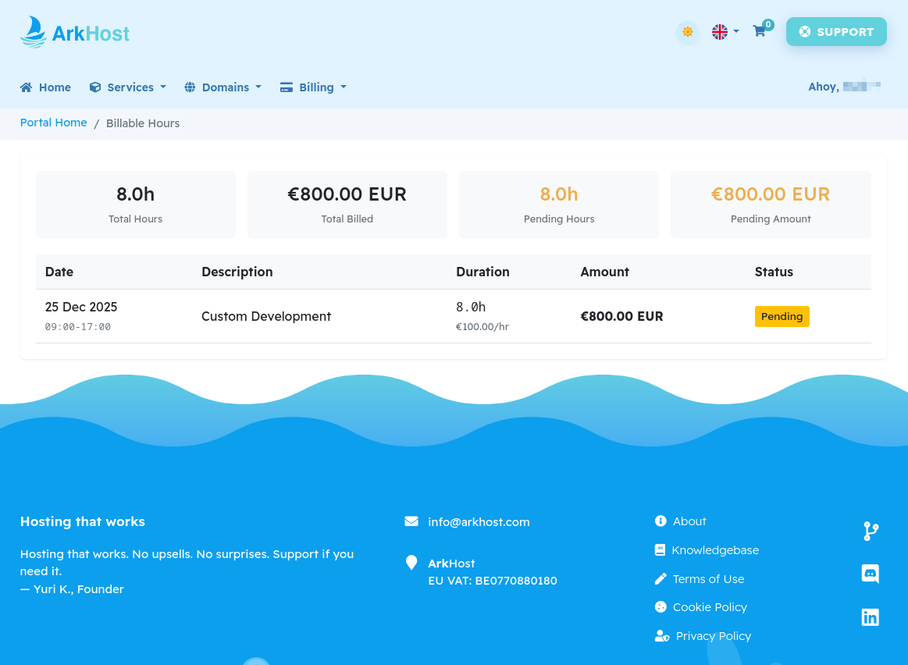Toggle the sun light/dark theme button
This screenshot has width=908, height=665.
[x=687, y=32]
